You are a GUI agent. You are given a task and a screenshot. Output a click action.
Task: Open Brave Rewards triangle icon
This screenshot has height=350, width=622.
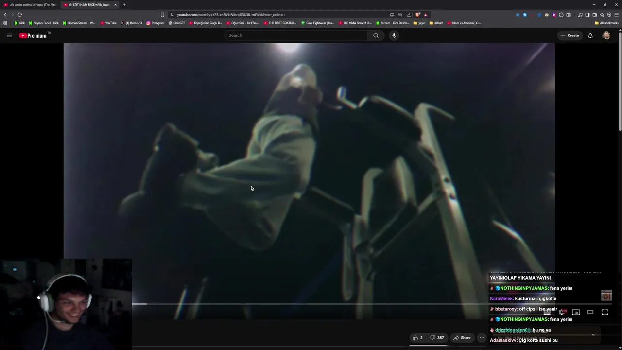click(x=426, y=15)
